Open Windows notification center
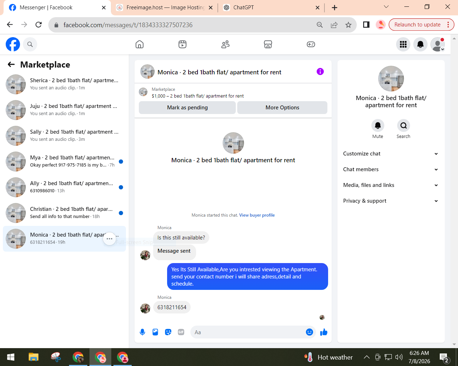The width and height of the screenshot is (458, 366). click(x=444, y=357)
